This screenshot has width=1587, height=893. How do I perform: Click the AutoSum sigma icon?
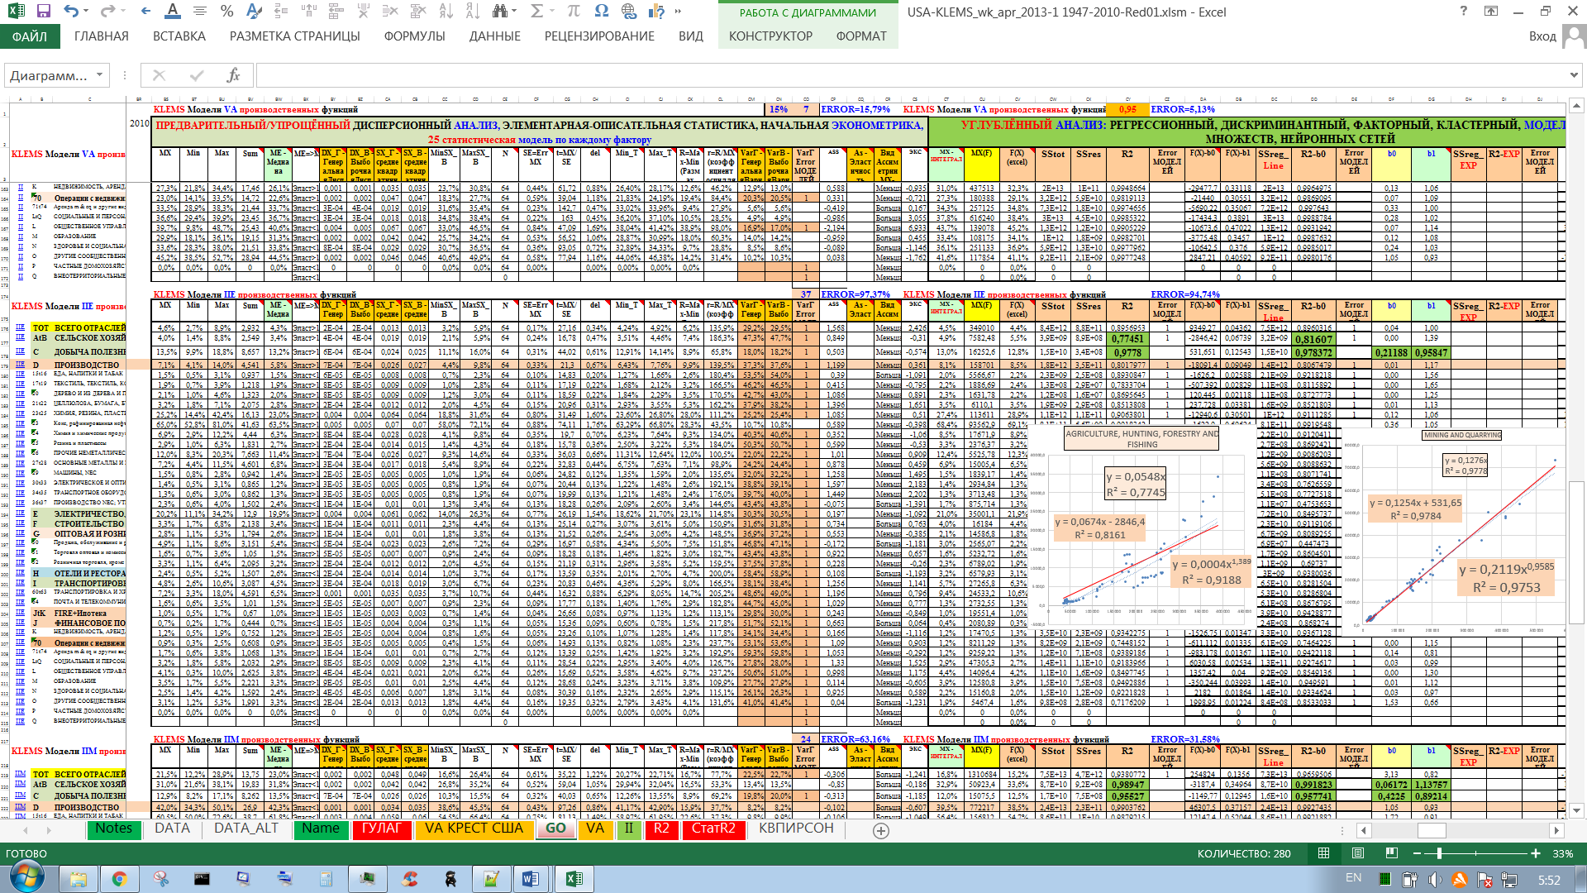pyautogui.click(x=537, y=12)
